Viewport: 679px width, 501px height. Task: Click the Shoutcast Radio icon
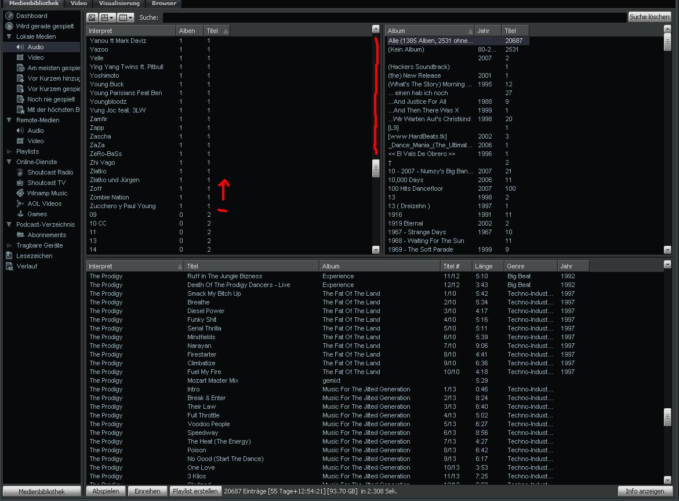tap(20, 172)
